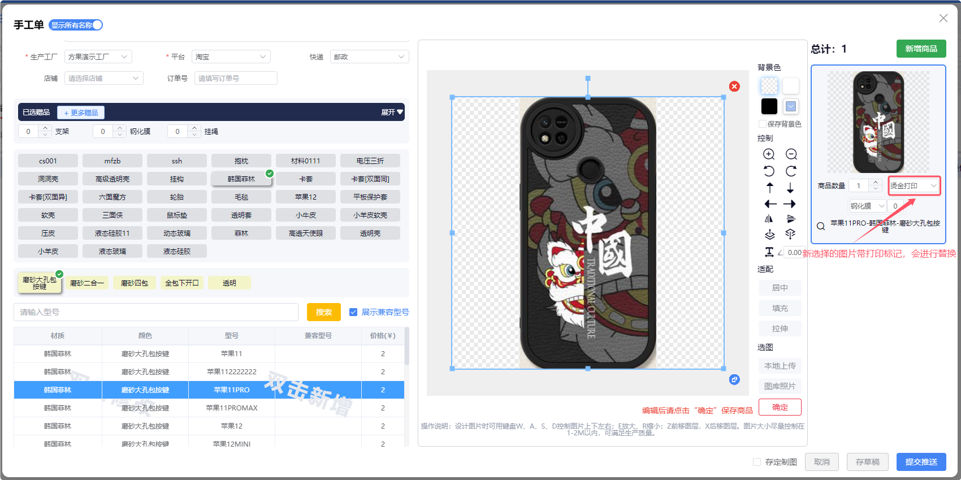This screenshot has width=961, height=480.
Task: Click 提交推送 button
Action: (921, 462)
